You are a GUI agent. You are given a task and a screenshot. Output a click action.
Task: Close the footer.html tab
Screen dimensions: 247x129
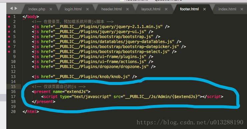(x=204, y=9)
